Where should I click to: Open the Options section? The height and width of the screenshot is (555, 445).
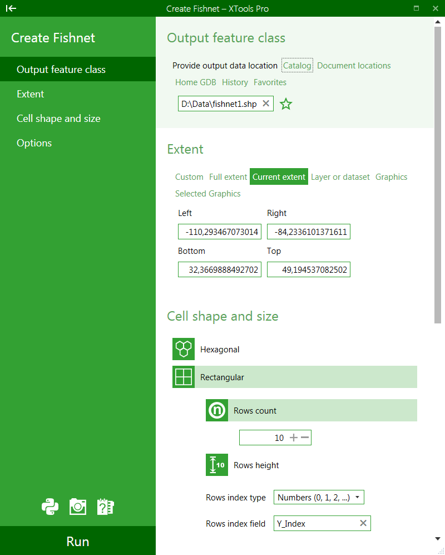pos(78,143)
